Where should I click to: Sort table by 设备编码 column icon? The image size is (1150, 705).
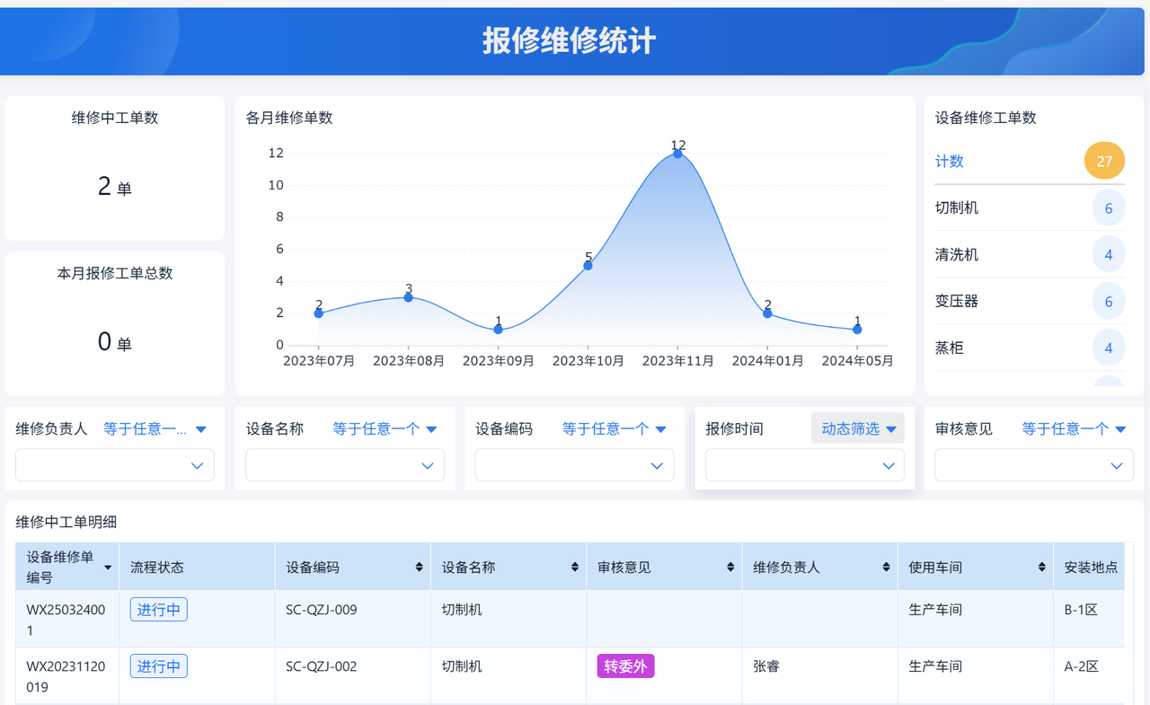click(419, 568)
